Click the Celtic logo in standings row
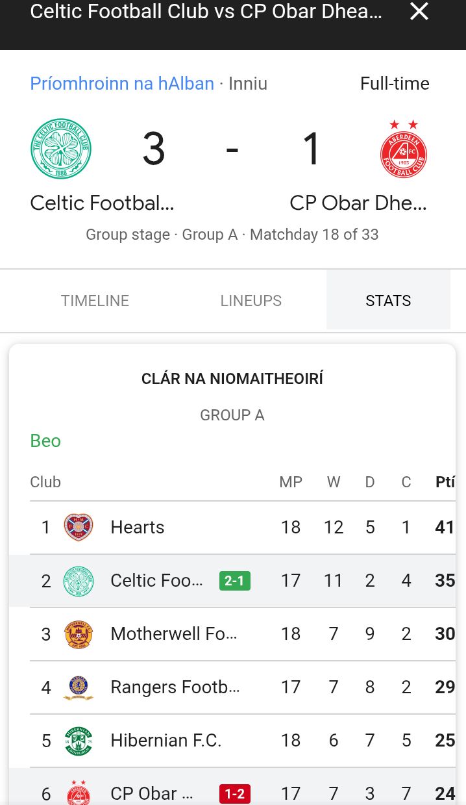 click(x=79, y=580)
